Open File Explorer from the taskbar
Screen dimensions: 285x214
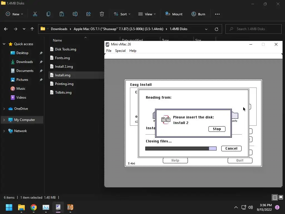pos(21,207)
